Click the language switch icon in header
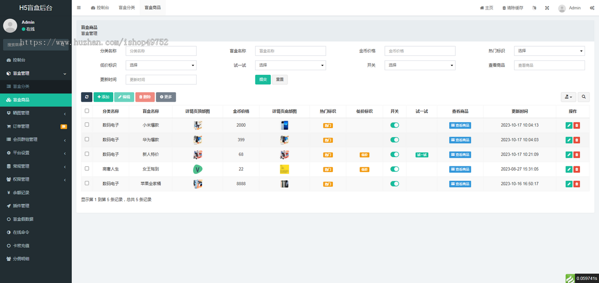The height and width of the screenshot is (283, 599). 535,8
